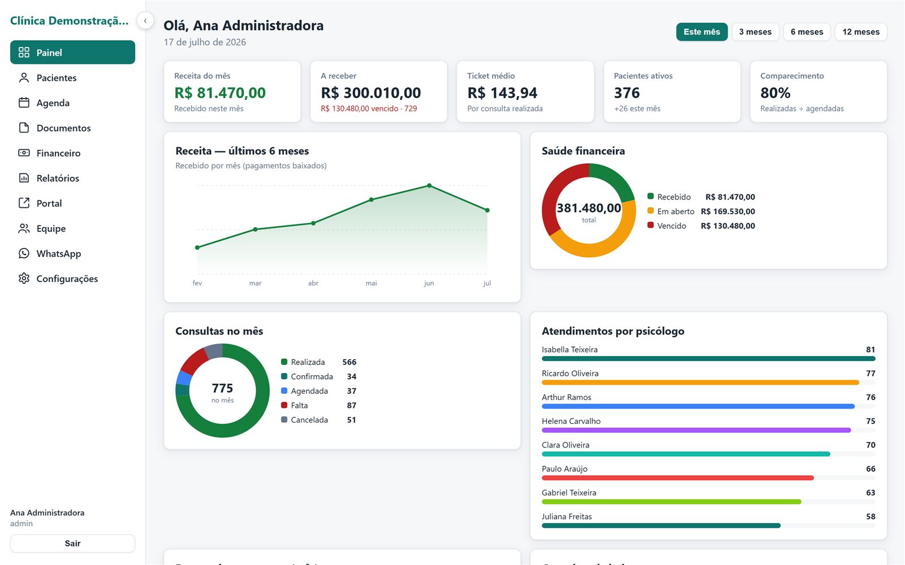
Task: Switch period to 12 meses
Action: pyautogui.click(x=861, y=32)
